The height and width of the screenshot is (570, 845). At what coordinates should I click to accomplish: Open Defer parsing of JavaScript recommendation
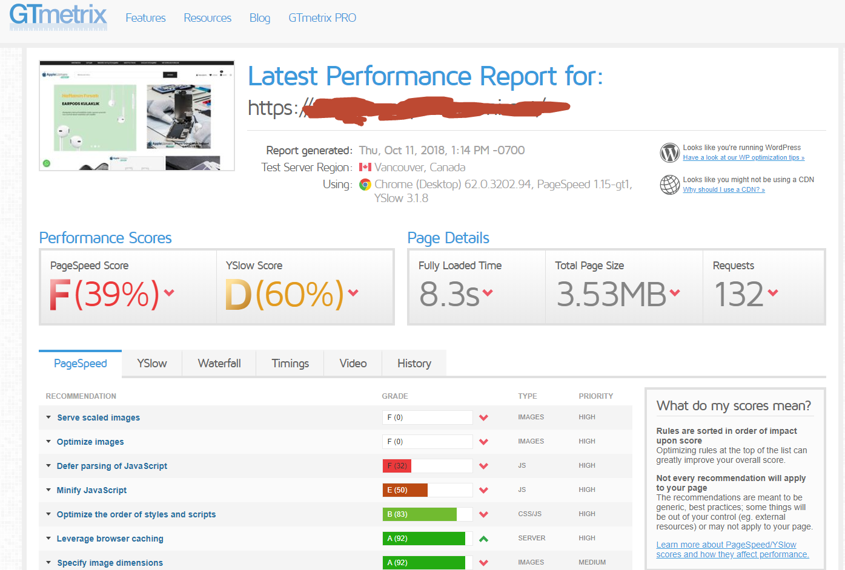coord(112,466)
